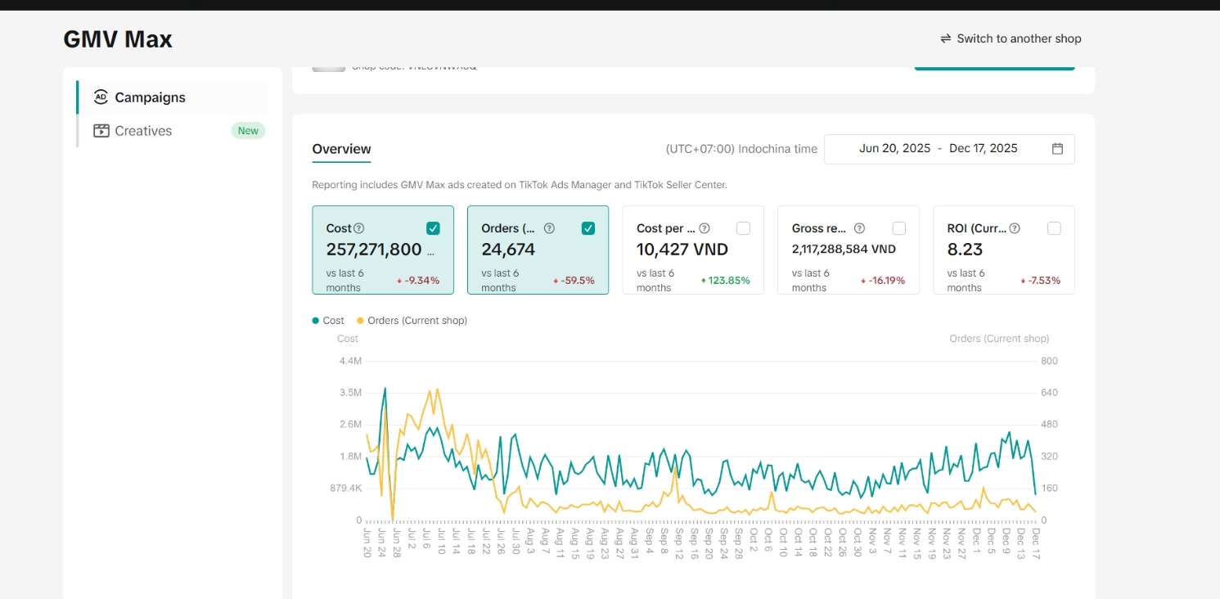
Task: Click Switch to another shop link
Action: [x=1011, y=38]
